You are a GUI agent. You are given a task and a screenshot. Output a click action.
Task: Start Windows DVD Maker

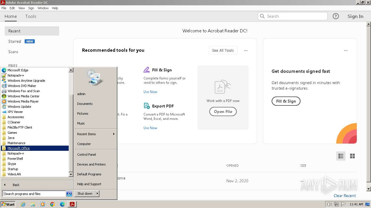pos(35,86)
